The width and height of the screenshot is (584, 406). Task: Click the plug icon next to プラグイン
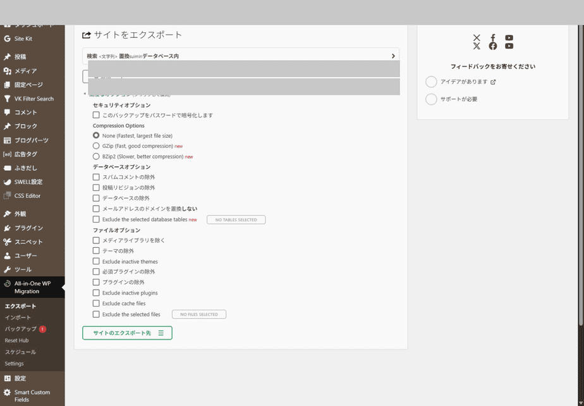(7, 228)
